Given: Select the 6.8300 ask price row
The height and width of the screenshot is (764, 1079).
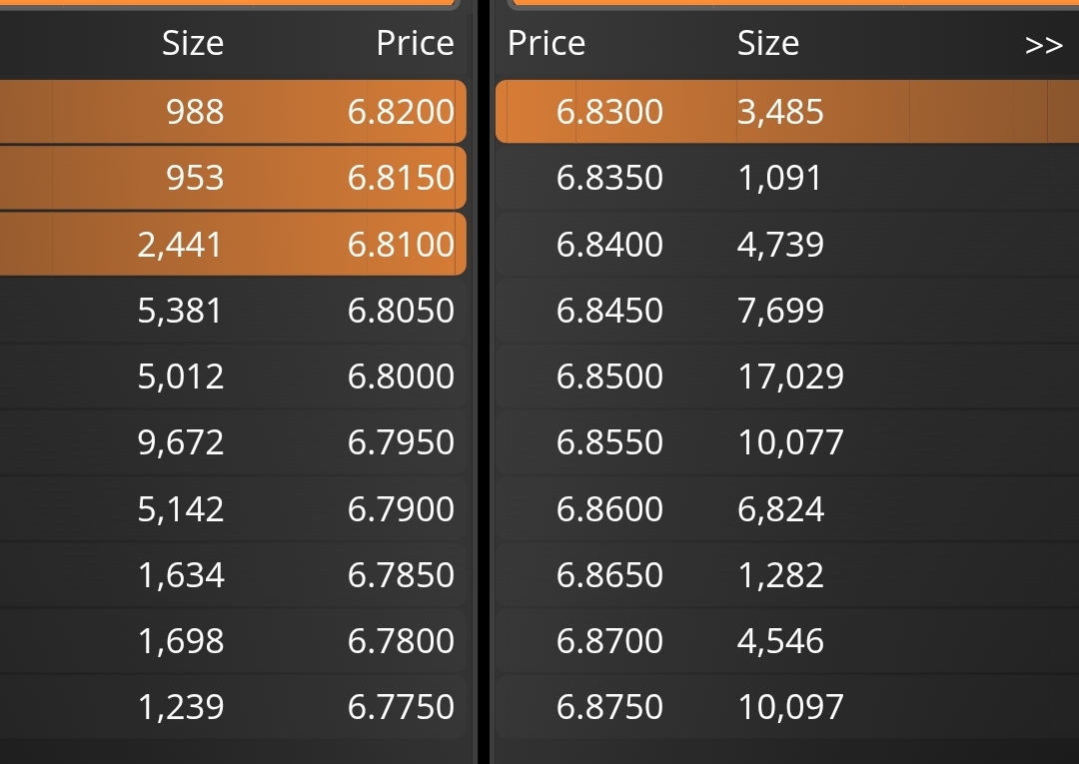Looking at the screenshot, I should click(787, 112).
